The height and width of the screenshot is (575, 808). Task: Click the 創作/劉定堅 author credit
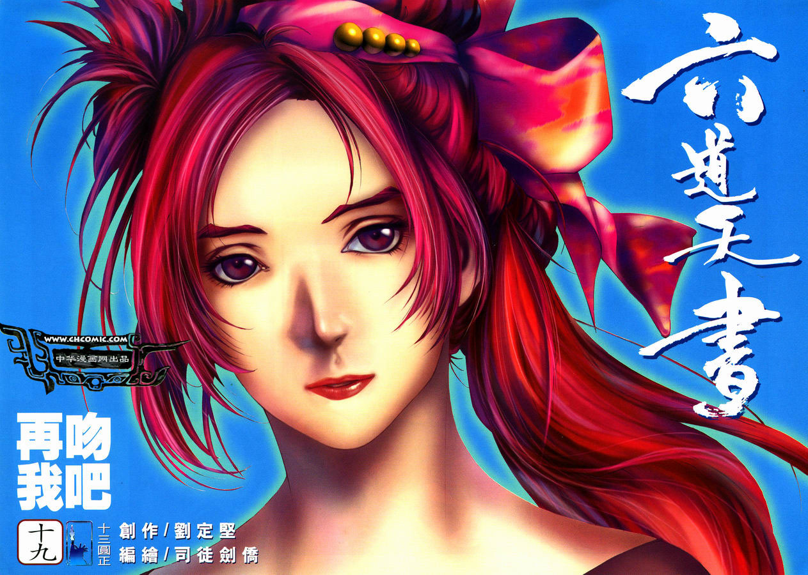point(177,531)
